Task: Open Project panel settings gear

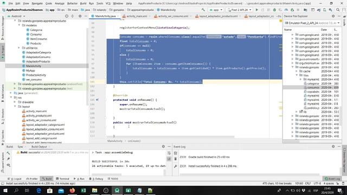Action: [x=80, y=16]
